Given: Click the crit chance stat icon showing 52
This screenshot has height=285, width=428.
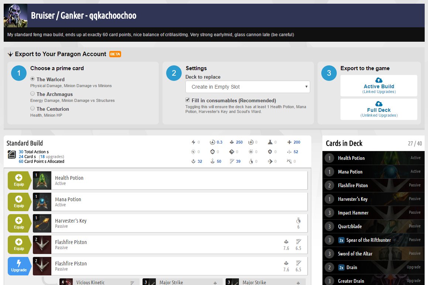Looking at the screenshot, I should (290, 152).
